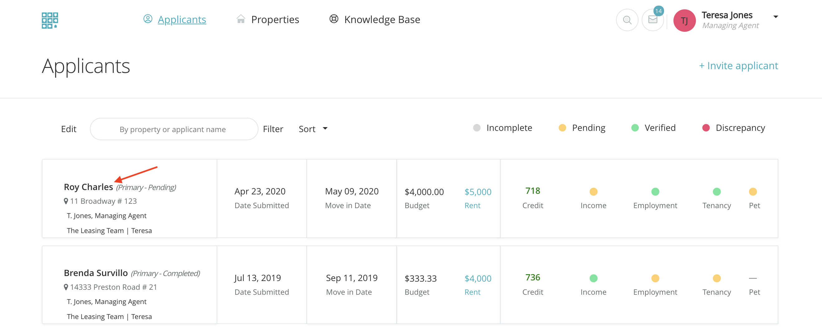Switch to the Knowledge Base tab

(382, 20)
